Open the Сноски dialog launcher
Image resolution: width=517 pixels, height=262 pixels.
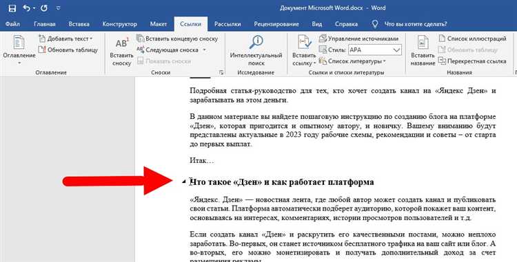tap(221, 72)
